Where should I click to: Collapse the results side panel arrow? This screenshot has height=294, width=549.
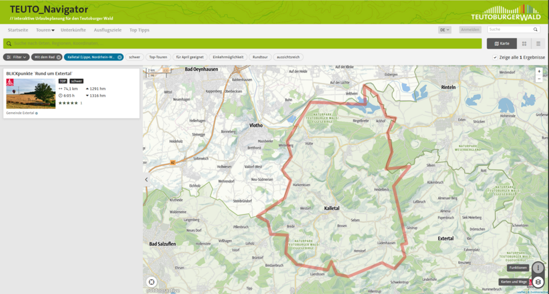click(x=146, y=180)
